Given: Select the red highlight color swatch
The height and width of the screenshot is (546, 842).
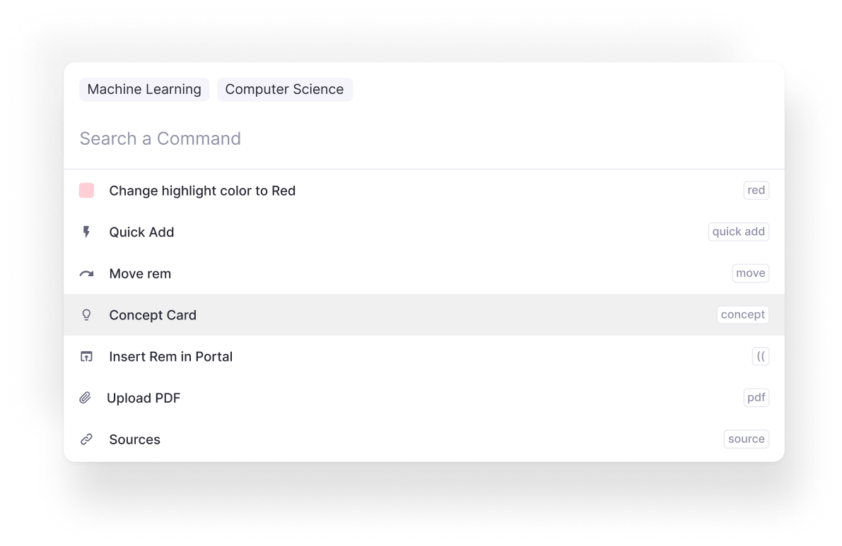Looking at the screenshot, I should click(86, 190).
